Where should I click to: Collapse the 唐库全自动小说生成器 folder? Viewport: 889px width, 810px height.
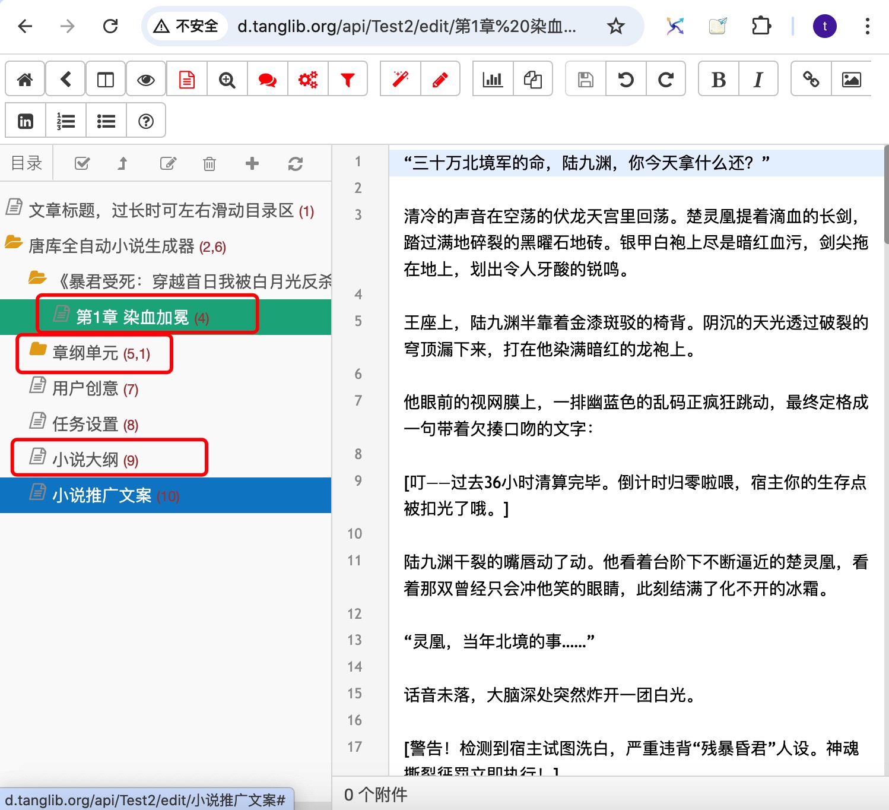[14, 242]
